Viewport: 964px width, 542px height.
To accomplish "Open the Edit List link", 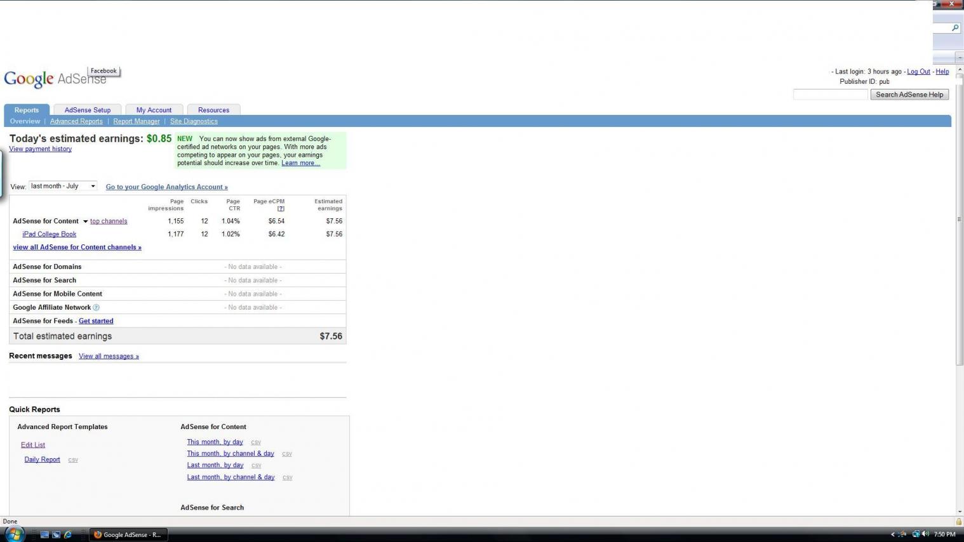I will (x=33, y=445).
